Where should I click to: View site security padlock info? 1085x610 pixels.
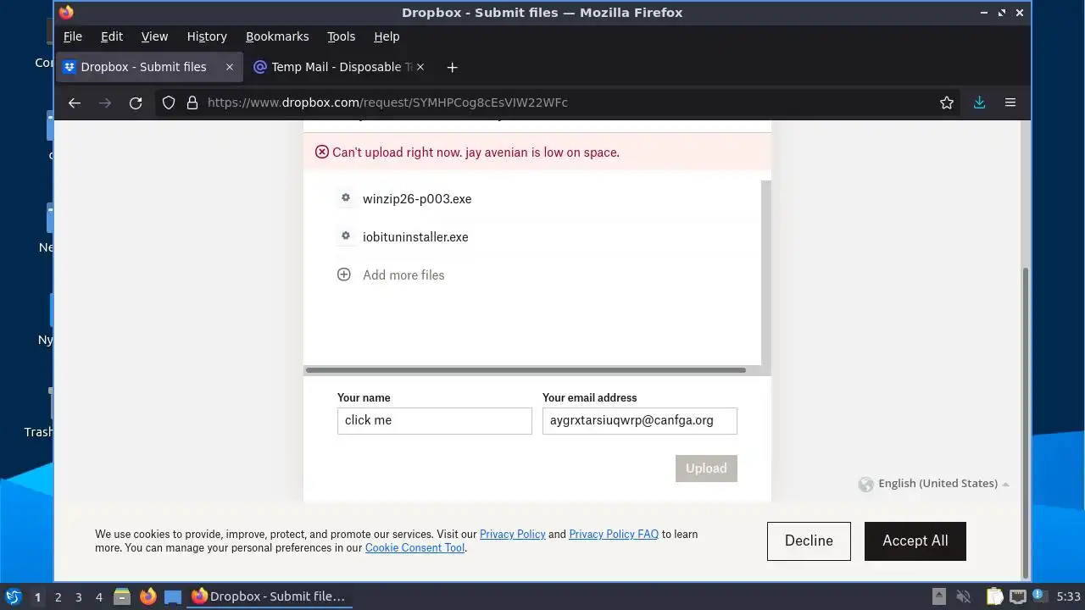pos(192,103)
